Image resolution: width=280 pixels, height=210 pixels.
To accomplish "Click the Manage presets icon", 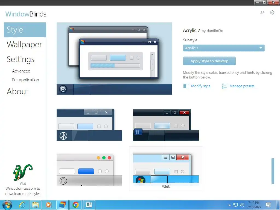I will (224, 86).
